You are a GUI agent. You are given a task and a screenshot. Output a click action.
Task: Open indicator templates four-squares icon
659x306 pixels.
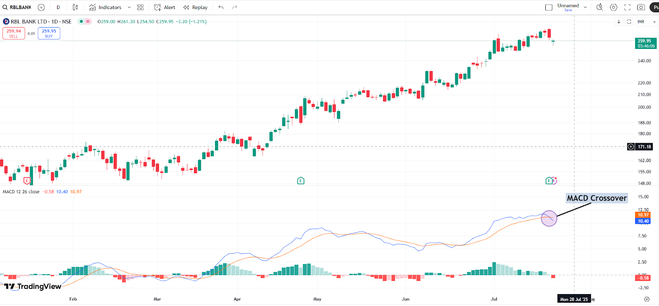[x=140, y=7]
